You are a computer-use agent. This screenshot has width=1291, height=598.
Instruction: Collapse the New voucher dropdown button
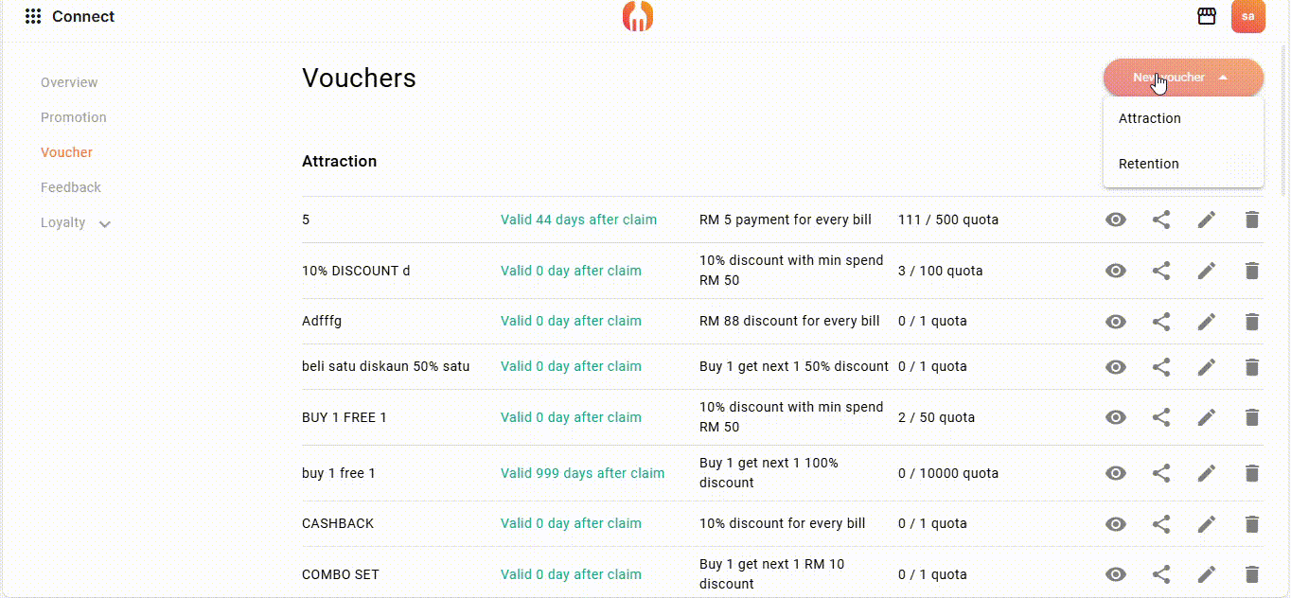pyautogui.click(x=1183, y=78)
